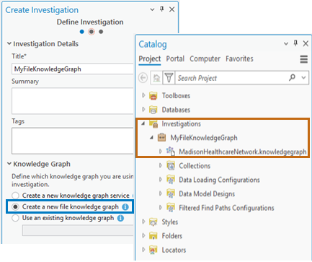312x262 pixels.
Task: Click the Data Loading Configurations folder icon
Action: click(171, 180)
